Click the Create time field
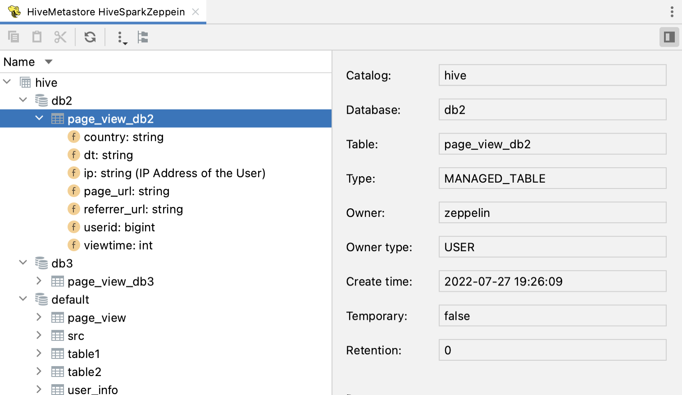This screenshot has width=682, height=395. 552,281
